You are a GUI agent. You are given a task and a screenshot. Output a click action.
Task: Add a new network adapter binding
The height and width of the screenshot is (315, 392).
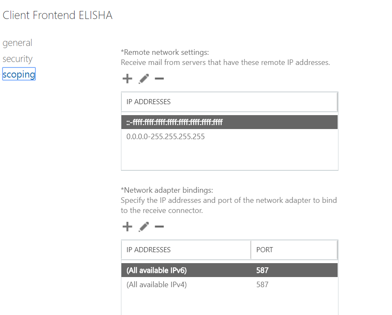[x=127, y=226]
